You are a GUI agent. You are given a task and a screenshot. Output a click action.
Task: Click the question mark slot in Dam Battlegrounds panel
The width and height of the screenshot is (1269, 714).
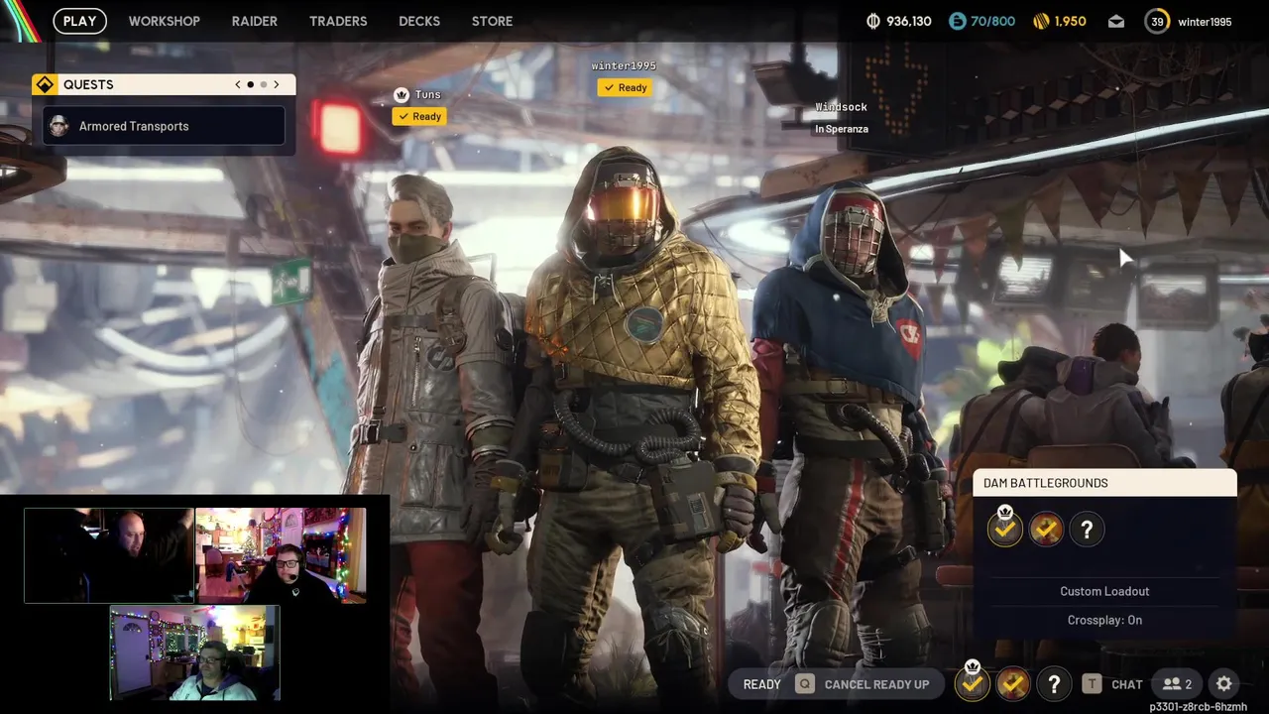point(1087,530)
